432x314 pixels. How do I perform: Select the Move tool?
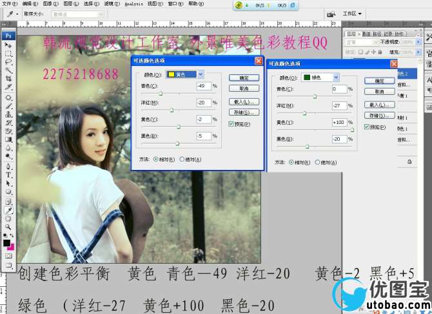pos(8,45)
